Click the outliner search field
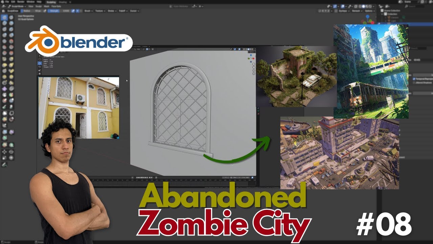The image size is (433, 244). pyautogui.click(x=414, y=6)
